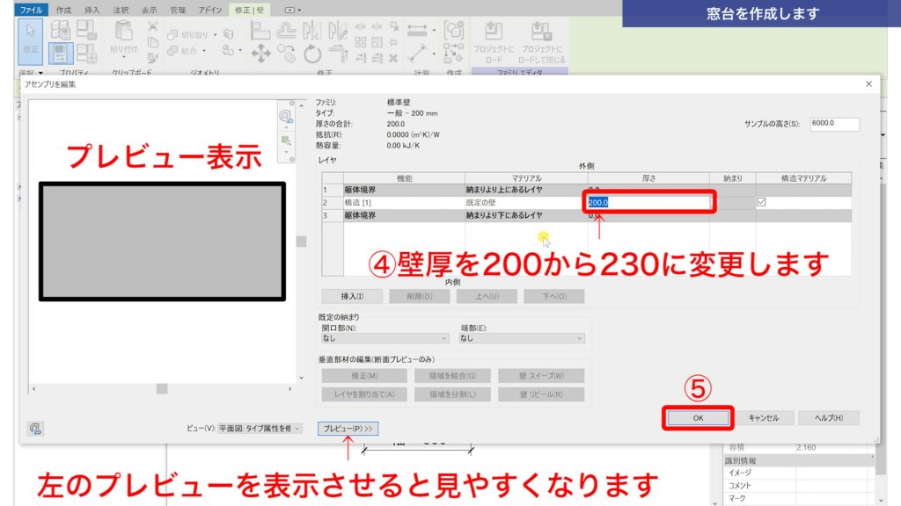Select the Rotate tool in the ribbon
This screenshot has width=901, height=506.
(x=311, y=53)
